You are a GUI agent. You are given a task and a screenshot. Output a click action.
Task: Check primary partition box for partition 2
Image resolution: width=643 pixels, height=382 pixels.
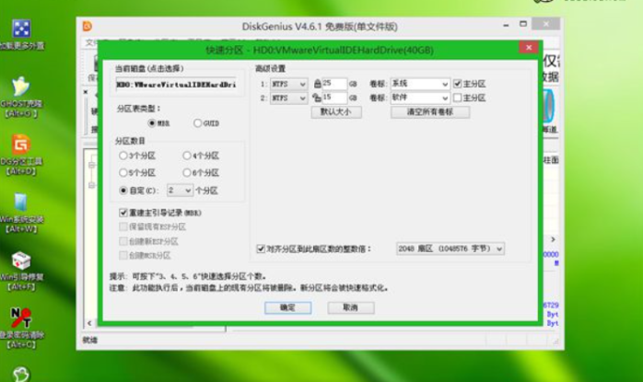pyautogui.click(x=457, y=98)
